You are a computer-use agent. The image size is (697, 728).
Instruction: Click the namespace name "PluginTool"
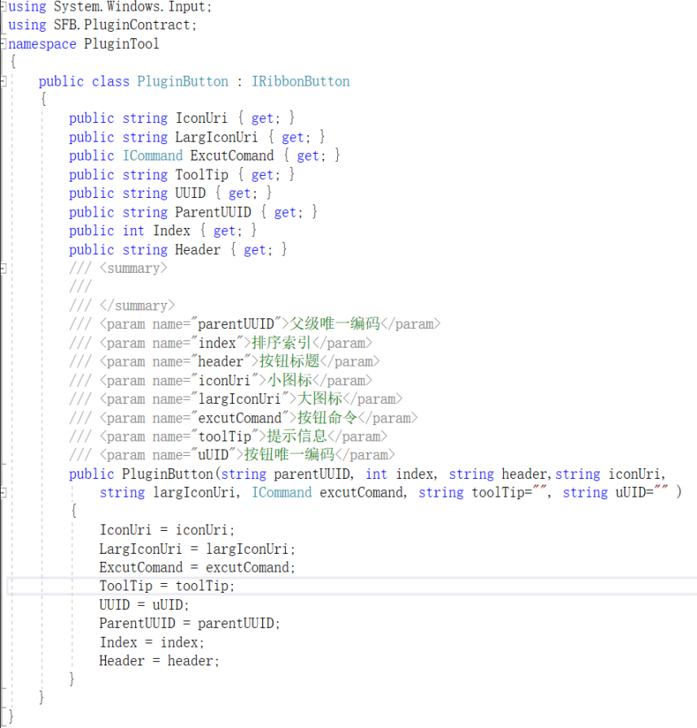point(121,44)
